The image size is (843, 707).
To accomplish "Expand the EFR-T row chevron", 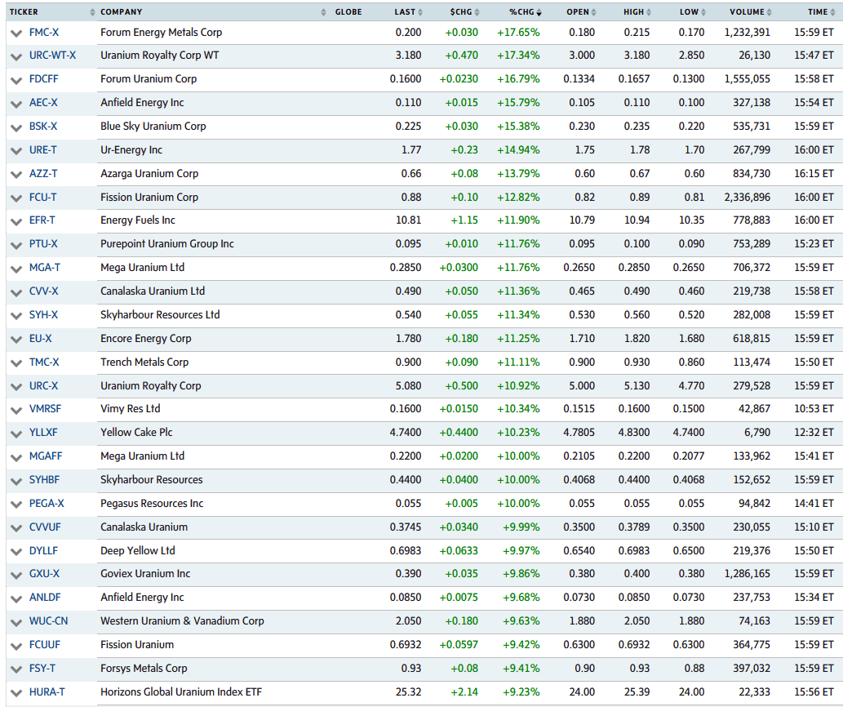I will point(16,221).
